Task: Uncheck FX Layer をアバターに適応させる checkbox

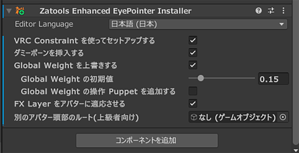Action: (193, 103)
